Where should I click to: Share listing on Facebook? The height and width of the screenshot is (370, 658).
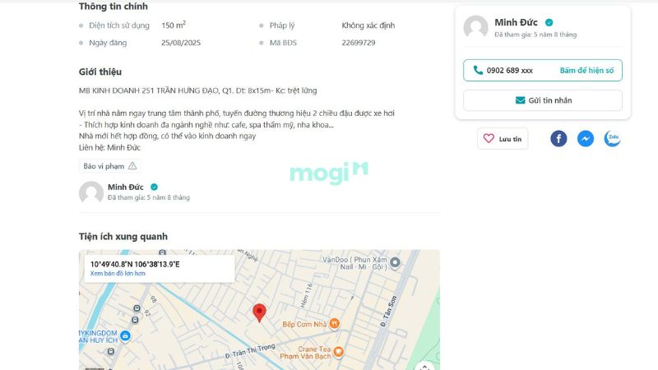coord(558,139)
